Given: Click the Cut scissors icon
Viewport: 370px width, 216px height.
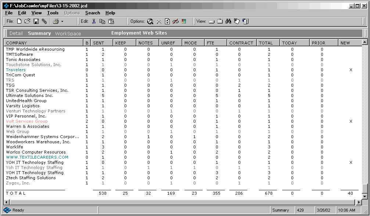Looking at the screenshot, I should click(x=94, y=21).
